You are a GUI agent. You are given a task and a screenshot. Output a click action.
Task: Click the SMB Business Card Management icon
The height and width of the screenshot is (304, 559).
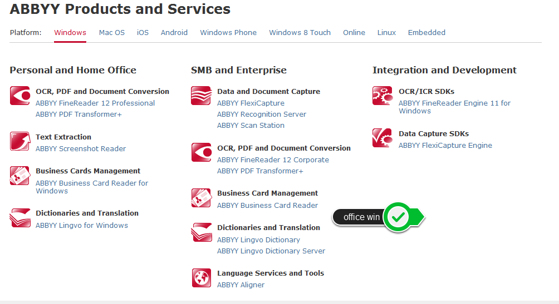[202, 198]
